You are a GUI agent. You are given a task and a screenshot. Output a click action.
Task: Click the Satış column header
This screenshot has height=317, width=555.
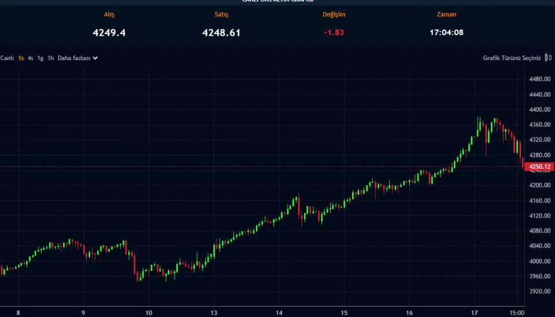[x=221, y=14]
